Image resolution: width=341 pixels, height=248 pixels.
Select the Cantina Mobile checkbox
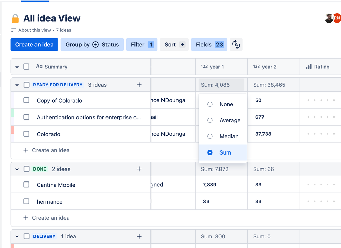point(26,185)
